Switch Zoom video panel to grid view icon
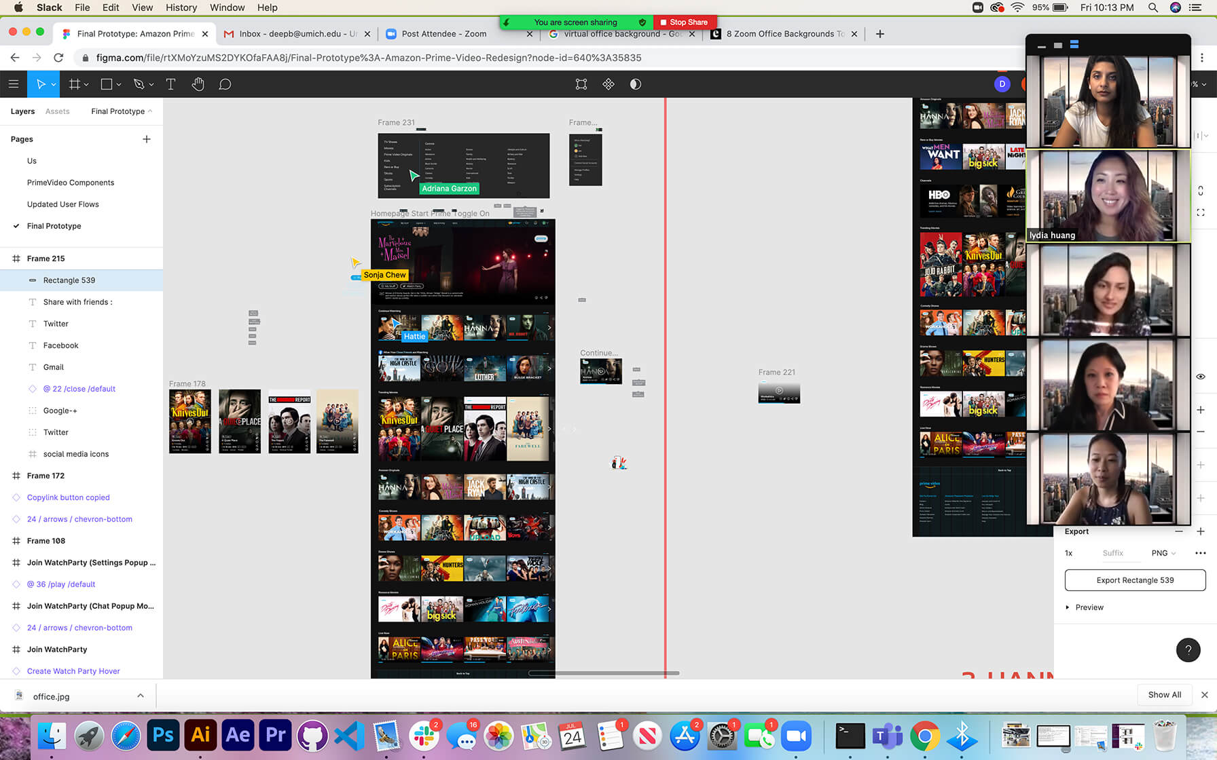Screen dimensions: 1217x760 point(1074,45)
